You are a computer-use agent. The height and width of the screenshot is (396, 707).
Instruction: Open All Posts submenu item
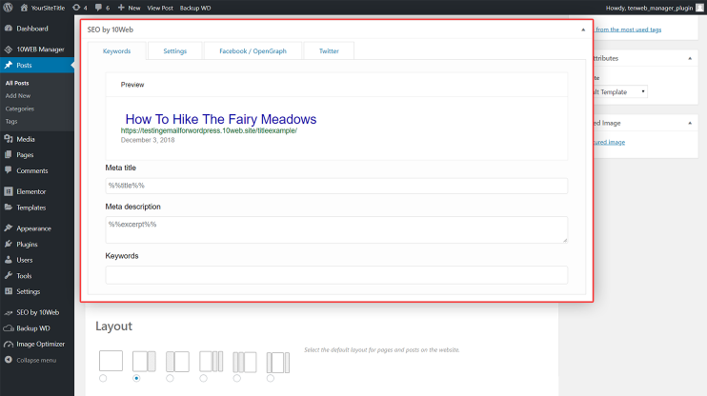(x=17, y=83)
